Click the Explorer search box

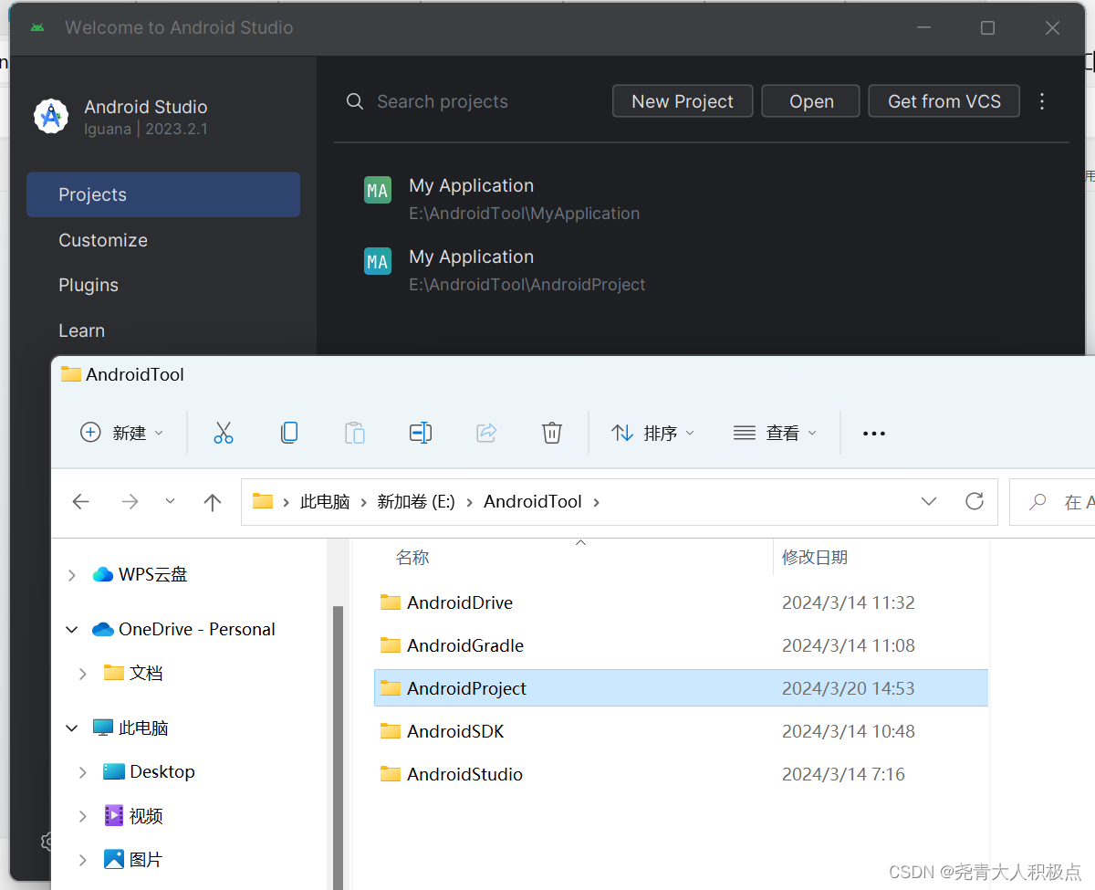(x=1052, y=501)
